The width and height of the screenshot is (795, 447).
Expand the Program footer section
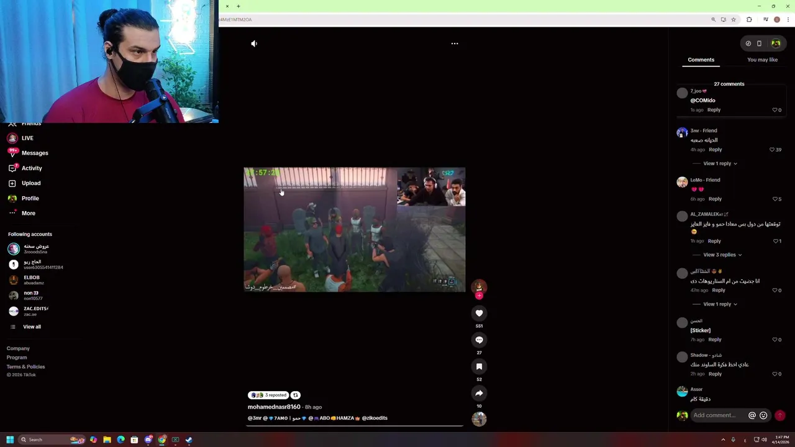click(17, 358)
